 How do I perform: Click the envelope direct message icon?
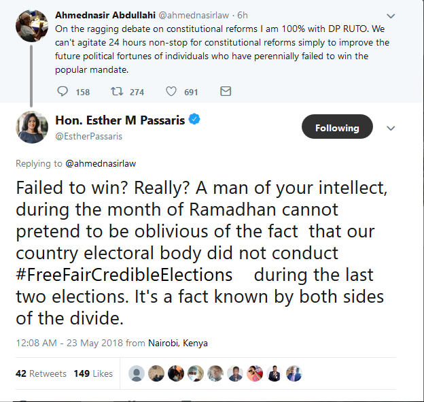click(226, 91)
